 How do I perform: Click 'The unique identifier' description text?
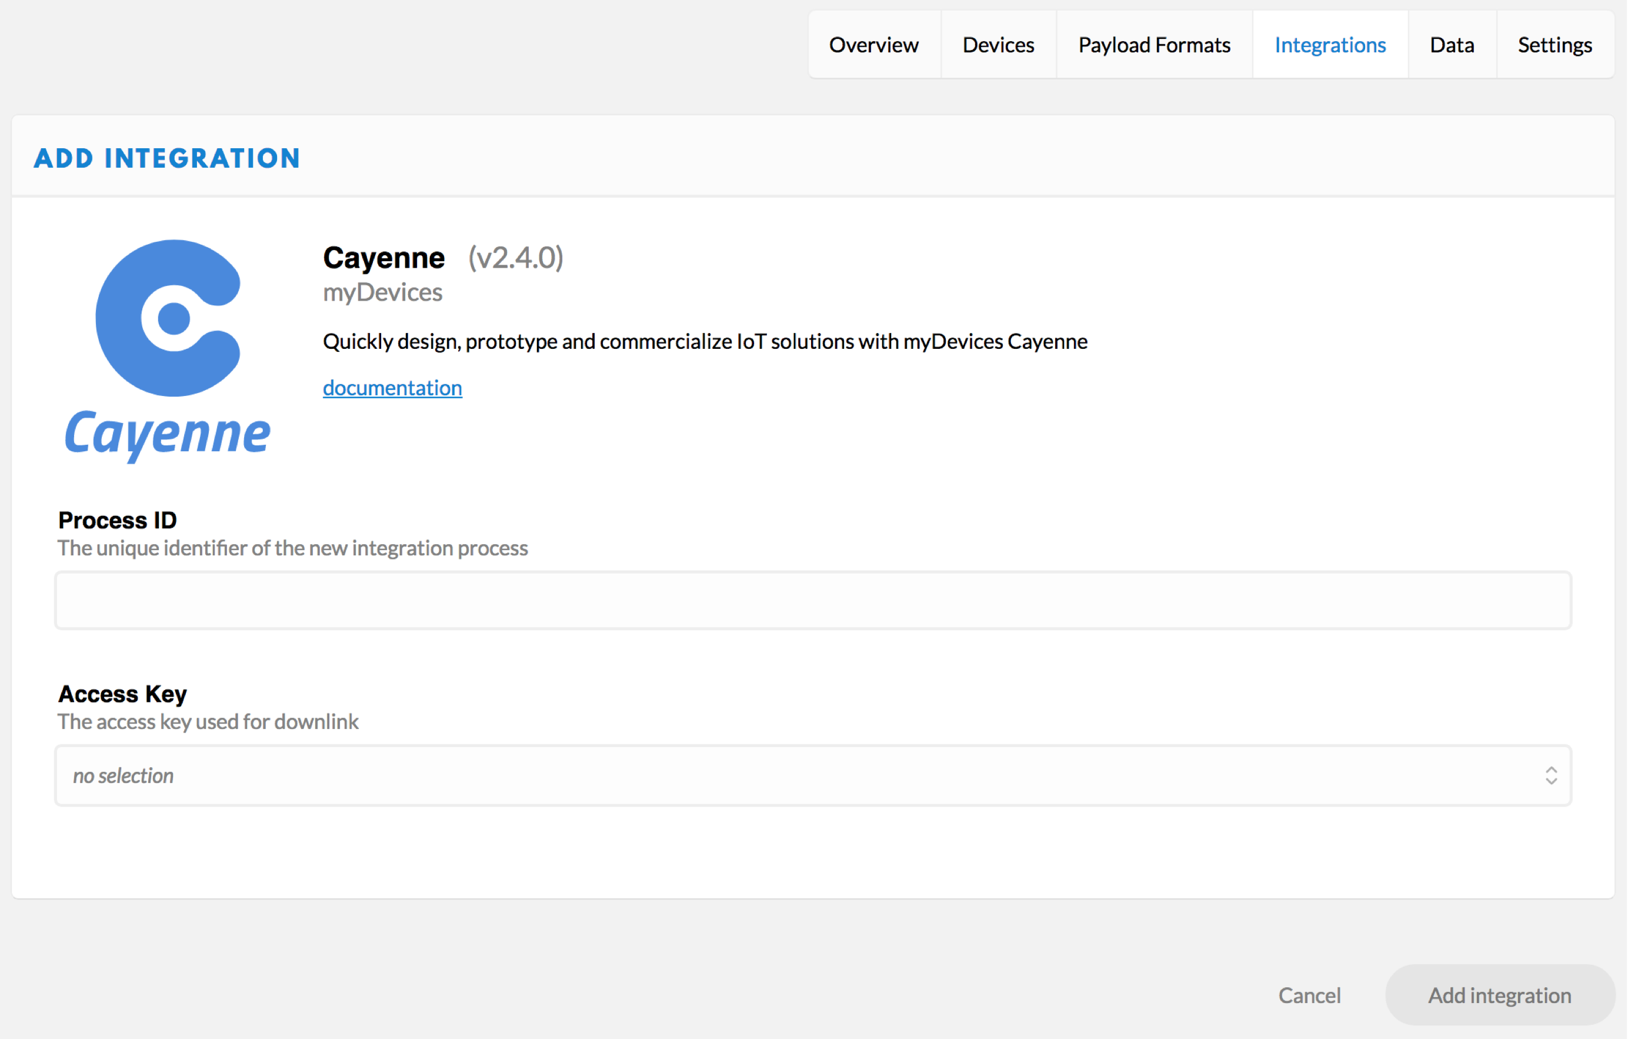pos(293,548)
